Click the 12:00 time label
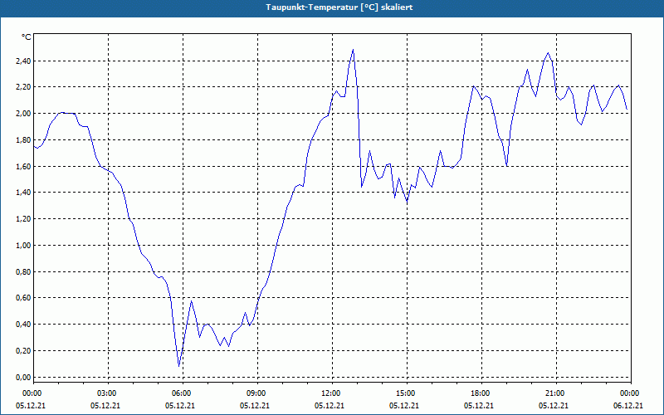Screen dimensions: 664x415 [x=332, y=393]
